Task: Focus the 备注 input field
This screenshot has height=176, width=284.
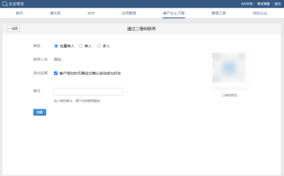Action: pyautogui.click(x=88, y=92)
